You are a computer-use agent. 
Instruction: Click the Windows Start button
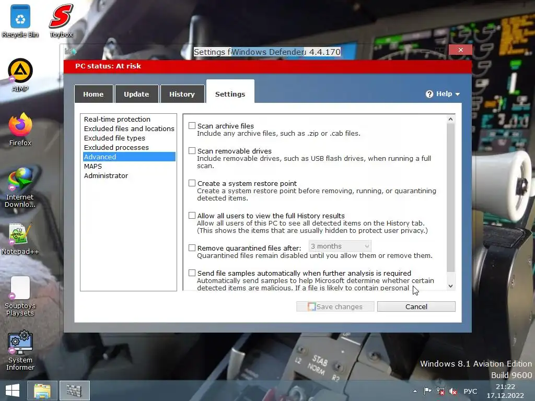[13, 391]
